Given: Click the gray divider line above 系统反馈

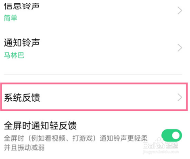Looking at the screenshot, I should [x=93, y=74].
